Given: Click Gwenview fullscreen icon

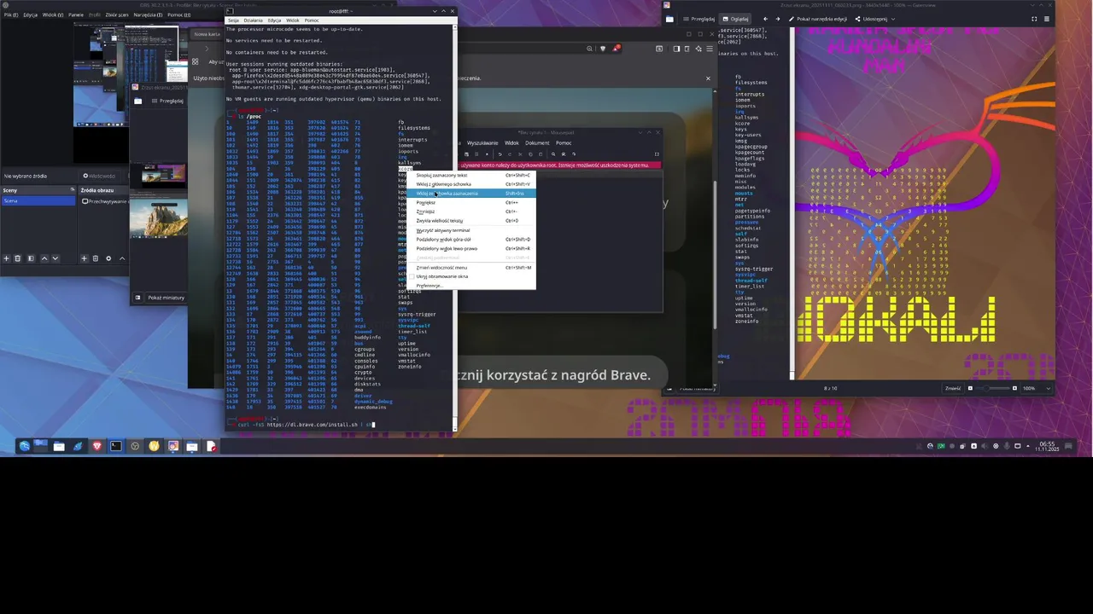Looking at the screenshot, I should point(1034,19).
